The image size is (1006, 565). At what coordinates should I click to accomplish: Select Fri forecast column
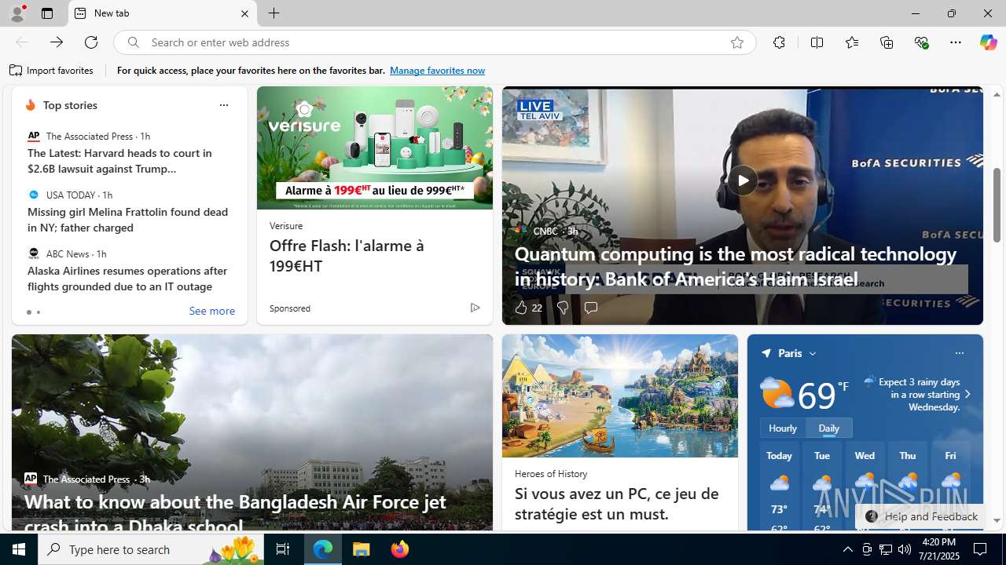coord(950,487)
